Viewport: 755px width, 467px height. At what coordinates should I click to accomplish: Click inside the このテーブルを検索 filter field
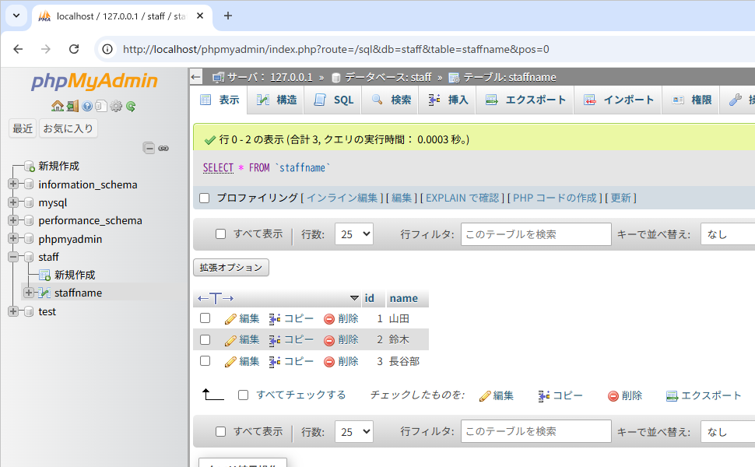[x=536, y=233]
